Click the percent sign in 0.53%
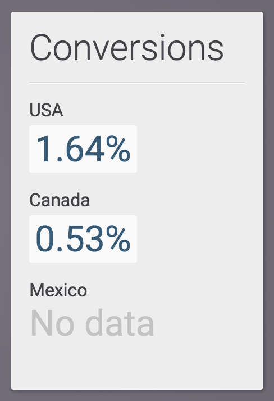The width and height of the screenshot is (274, 401). (x=118, y=239)
